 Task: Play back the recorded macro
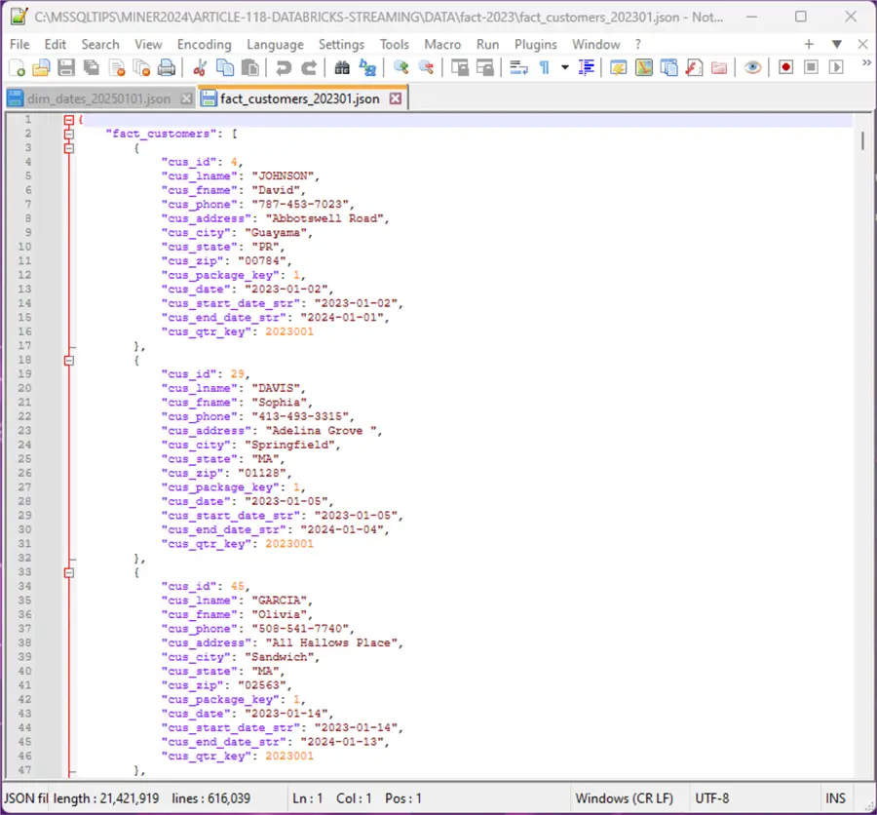tap(836, 67)
